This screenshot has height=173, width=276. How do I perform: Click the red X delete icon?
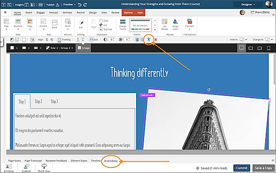pos(156,39)
